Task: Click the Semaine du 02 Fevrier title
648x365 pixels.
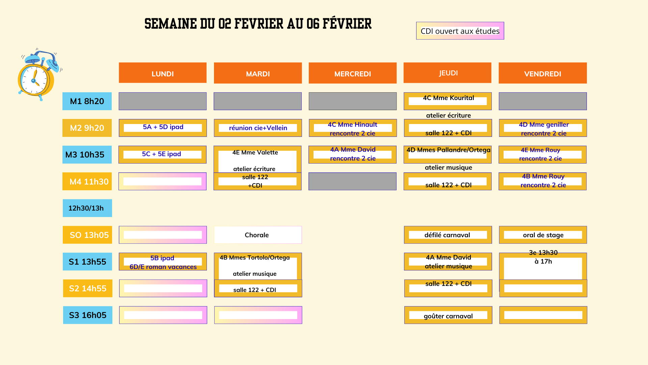Action: (258, 24)
